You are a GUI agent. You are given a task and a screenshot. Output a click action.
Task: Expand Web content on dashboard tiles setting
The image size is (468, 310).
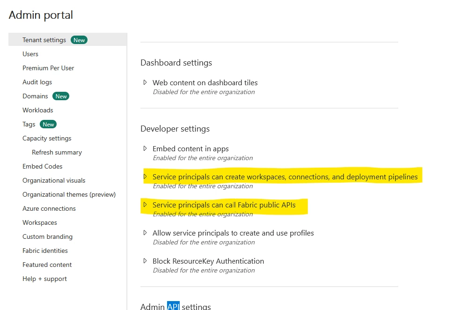[x=145, y=82]
